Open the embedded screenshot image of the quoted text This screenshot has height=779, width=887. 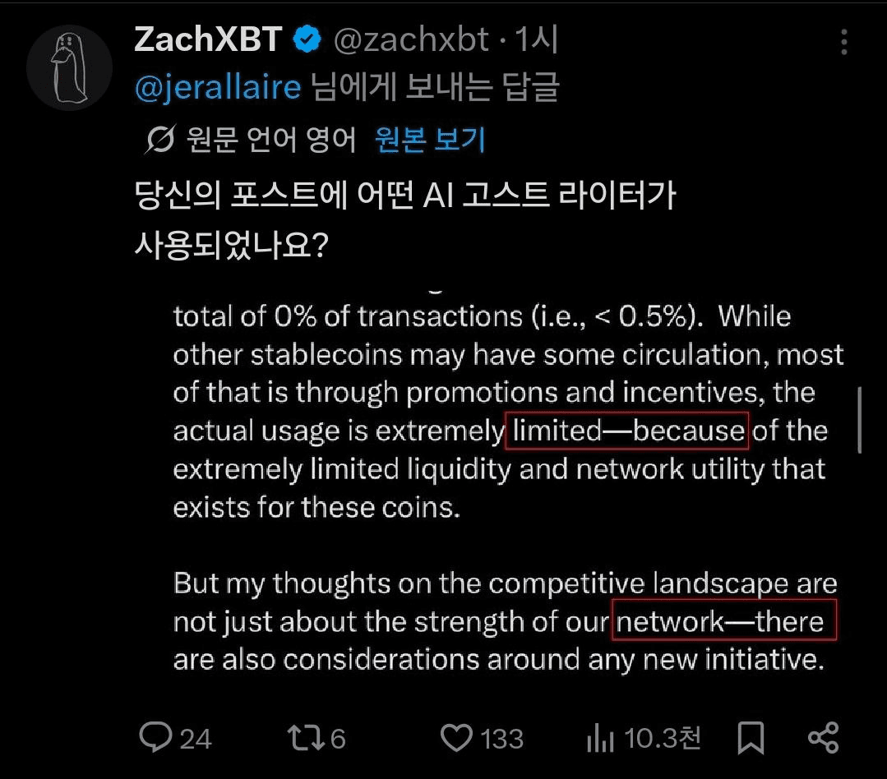pos(507,481)
